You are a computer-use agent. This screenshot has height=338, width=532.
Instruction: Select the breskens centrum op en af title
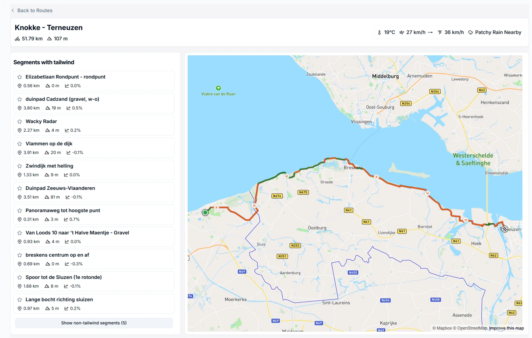coord(57,255)
